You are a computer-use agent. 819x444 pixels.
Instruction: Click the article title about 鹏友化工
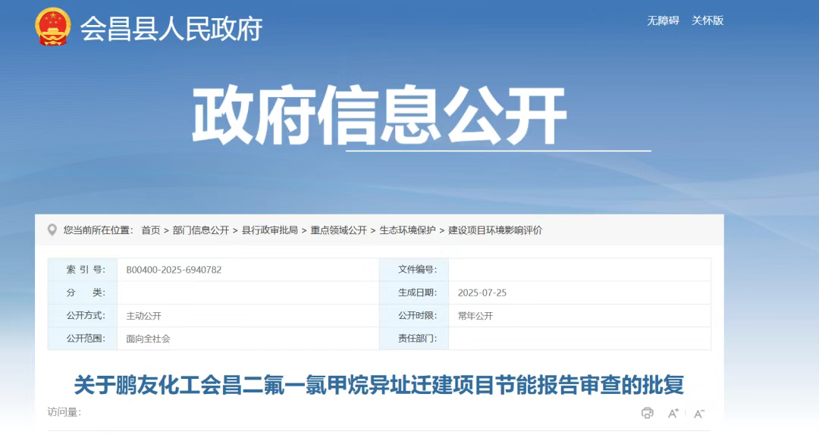click(379, 385)
